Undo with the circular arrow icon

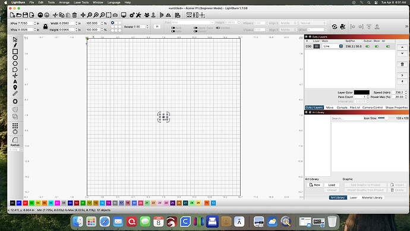40,15
